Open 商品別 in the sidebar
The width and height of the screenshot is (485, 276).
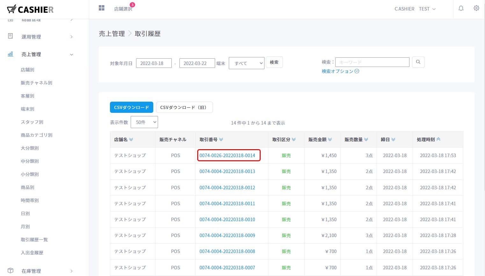(x=27, y=187)
